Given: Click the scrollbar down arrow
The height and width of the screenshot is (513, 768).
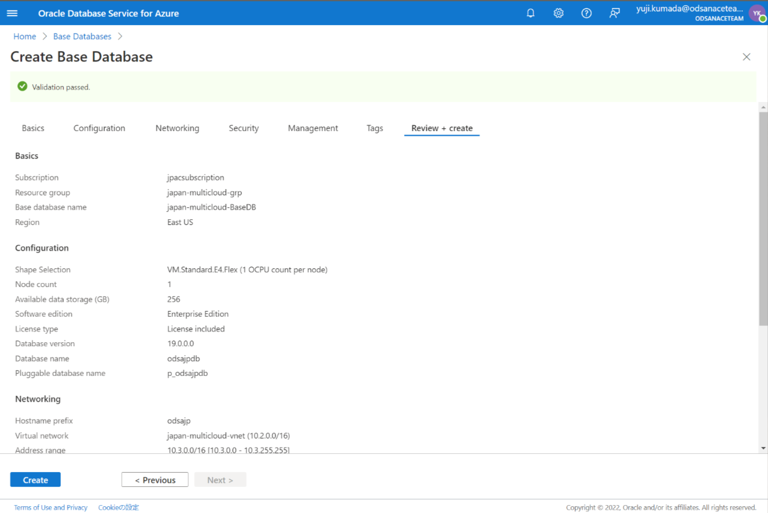Looking at the screenshot, I should (x=762, y=447).
